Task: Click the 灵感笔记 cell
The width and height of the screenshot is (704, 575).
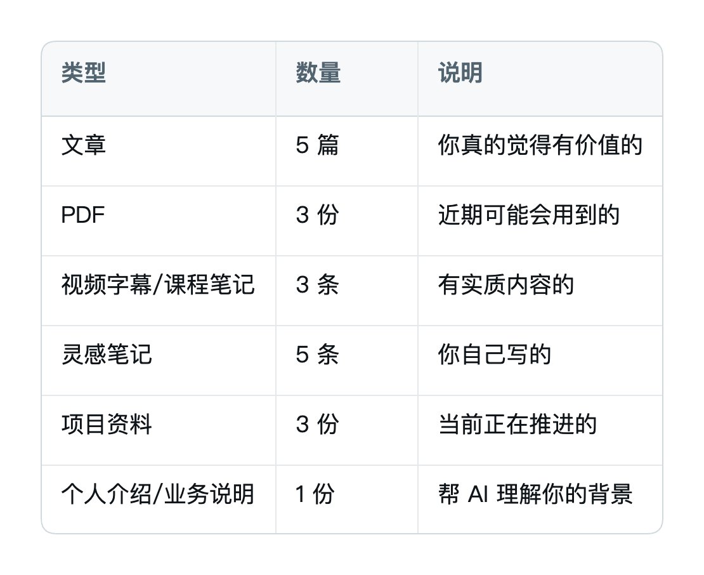Action: click(x=159, y=360)
